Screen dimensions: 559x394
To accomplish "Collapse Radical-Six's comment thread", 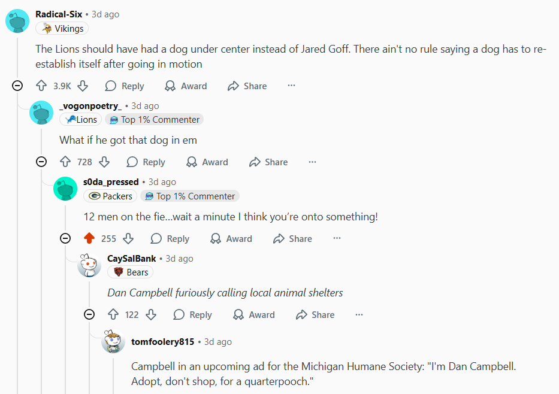I will click(17, 86).
